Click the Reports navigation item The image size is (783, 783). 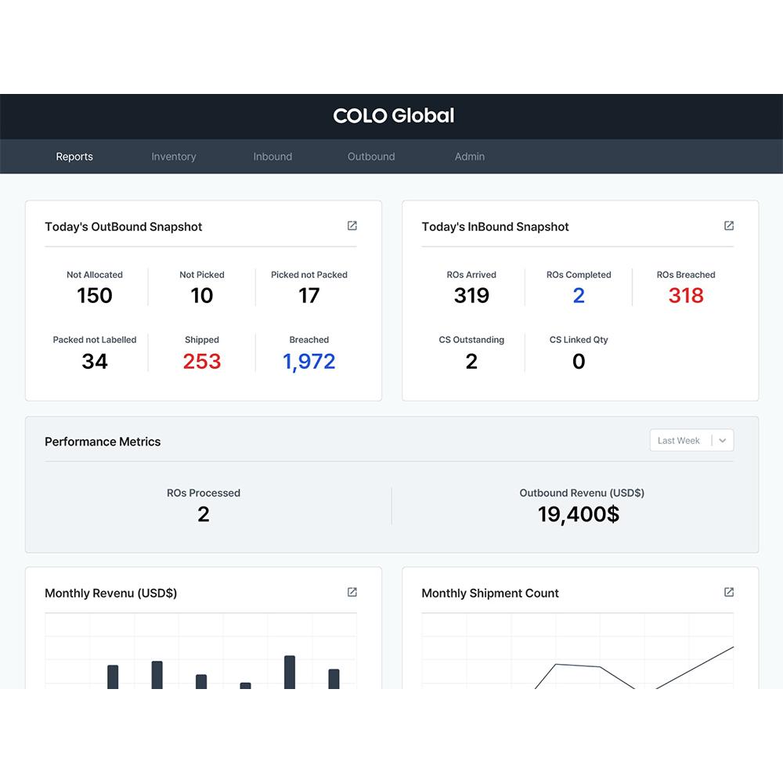click(74, 156)
